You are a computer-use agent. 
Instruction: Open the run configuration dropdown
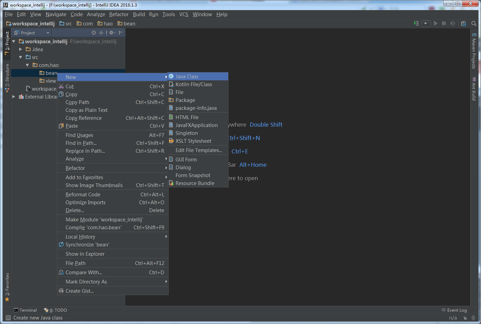coord(426,23)
